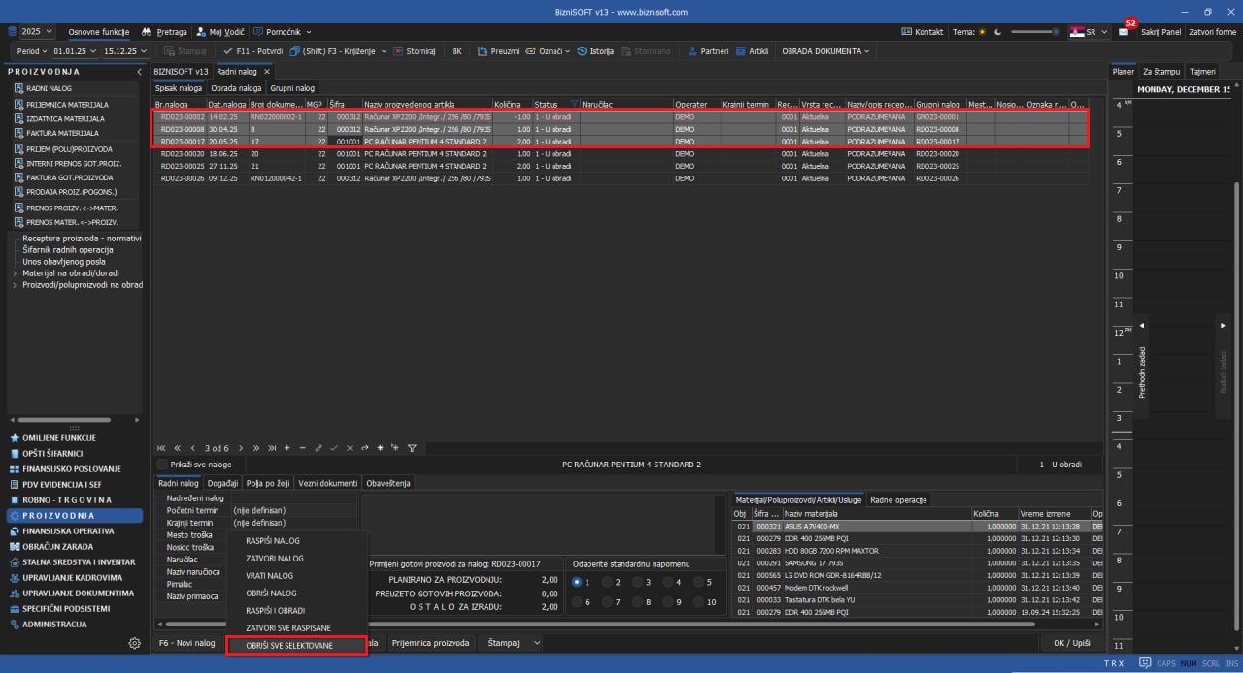
Task: Select standard note radio button 10
Action: point(697,602)
